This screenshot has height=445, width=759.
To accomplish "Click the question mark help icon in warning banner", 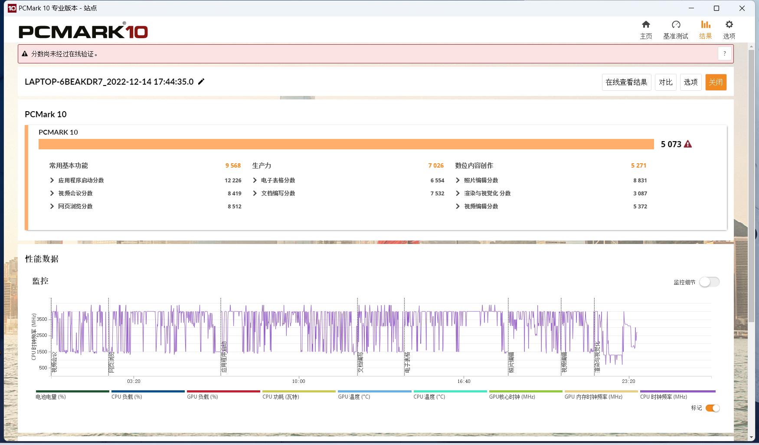I will tap(724, 54).
